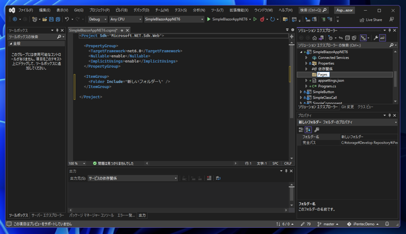406x234 pixels.
Task: Click the Output pane vertical scrollbar
Action: [x=292, y=195]
